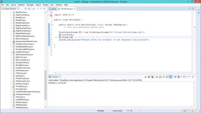The height and width of the screenshot is (113, 201).
Task: Maximize the Project Explorer view
Action: (44, 9)
